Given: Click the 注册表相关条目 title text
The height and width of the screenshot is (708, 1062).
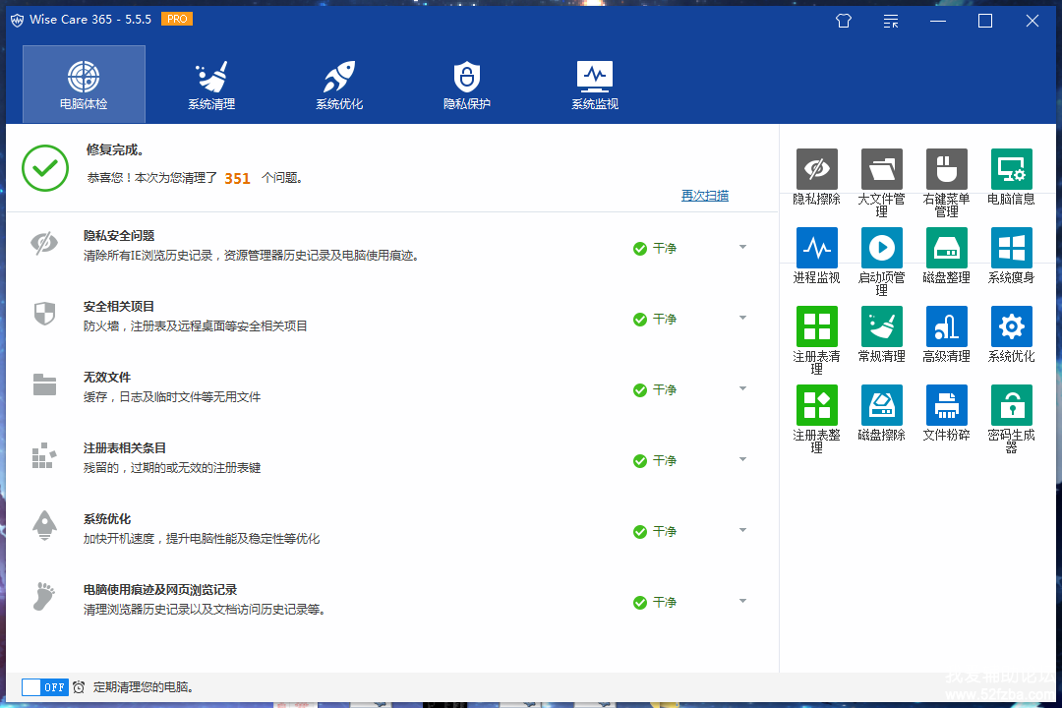Looking at the screenshot, I should (x=125, y=447).
